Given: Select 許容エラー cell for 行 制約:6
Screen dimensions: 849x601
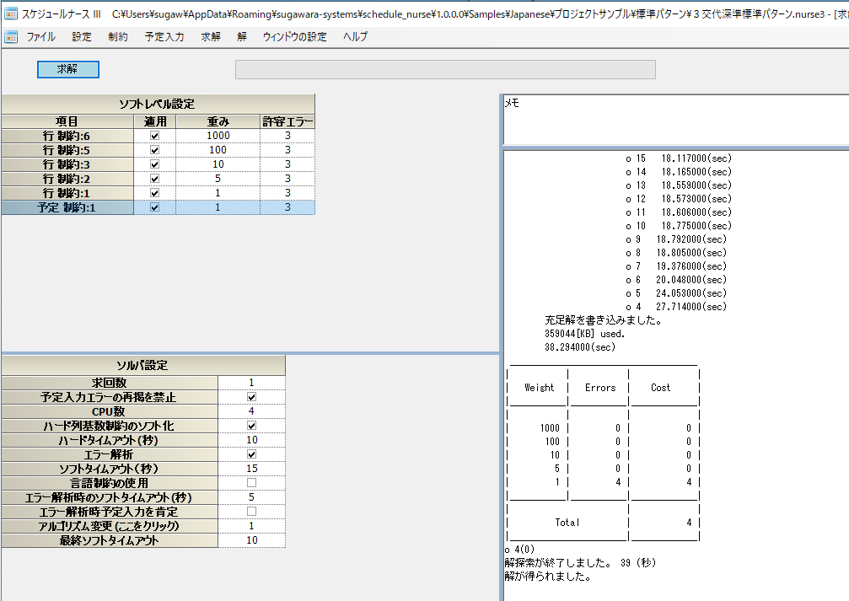Looking at the screenshot, I should click(287, 136).
